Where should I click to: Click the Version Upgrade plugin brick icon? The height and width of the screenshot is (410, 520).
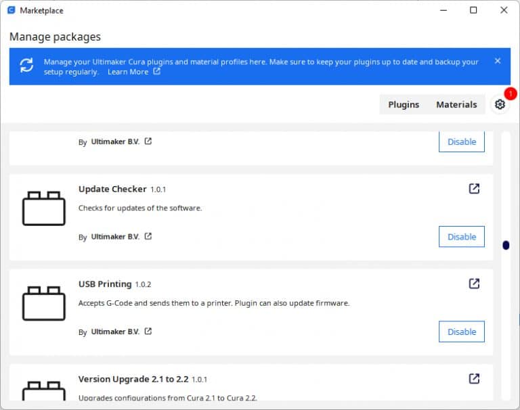point(44,391)
